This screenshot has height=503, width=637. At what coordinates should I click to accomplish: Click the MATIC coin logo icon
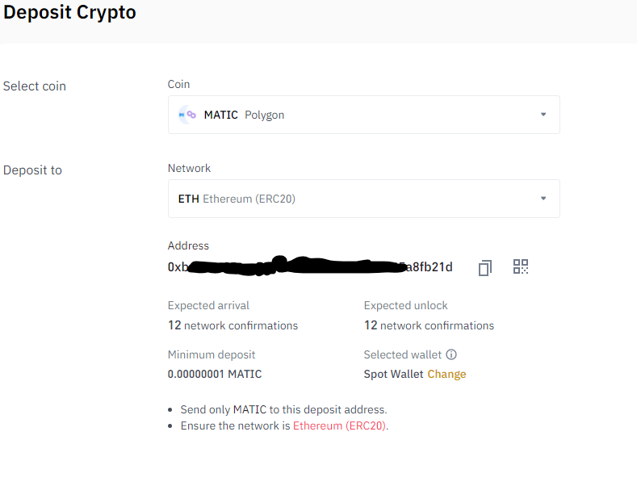click(x=186, y=115)
